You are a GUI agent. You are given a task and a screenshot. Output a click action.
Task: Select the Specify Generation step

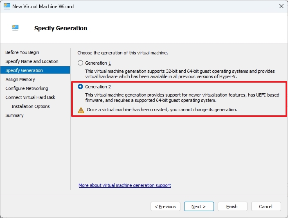pos(24,70)
